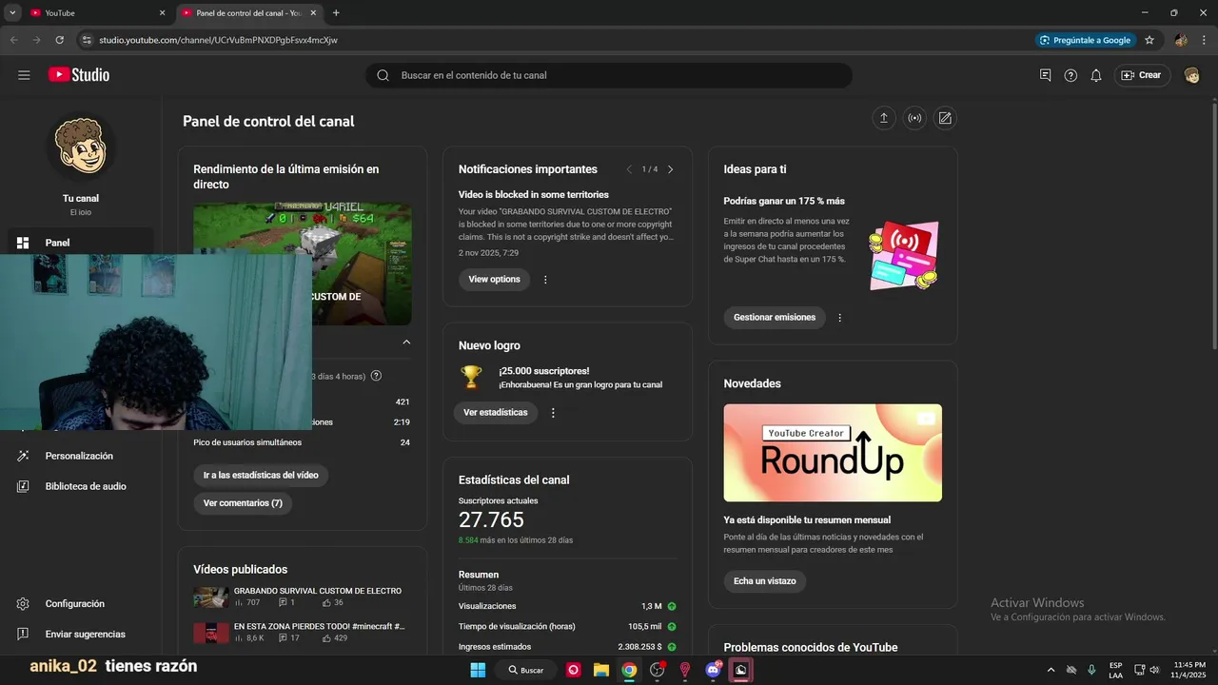Click the address bar URL
1218x685 pixels.
(218, 40)
